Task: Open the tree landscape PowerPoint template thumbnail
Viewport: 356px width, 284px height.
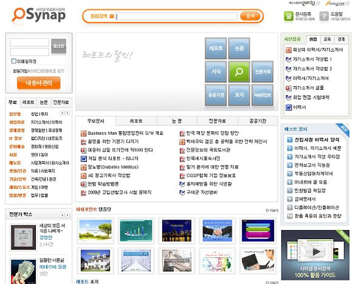Action: click(95, 231)
